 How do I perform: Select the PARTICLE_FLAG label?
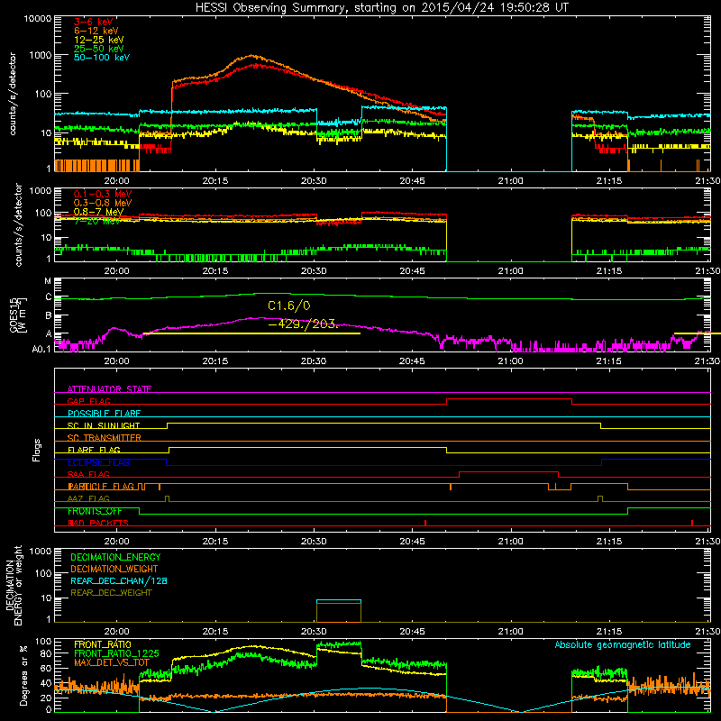[x=101, y=487]
